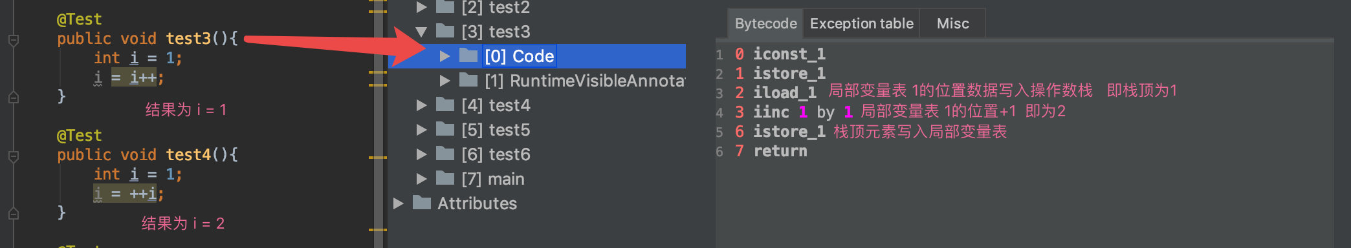
Task: Open the Misc tab
Action: tap(952, 24)
